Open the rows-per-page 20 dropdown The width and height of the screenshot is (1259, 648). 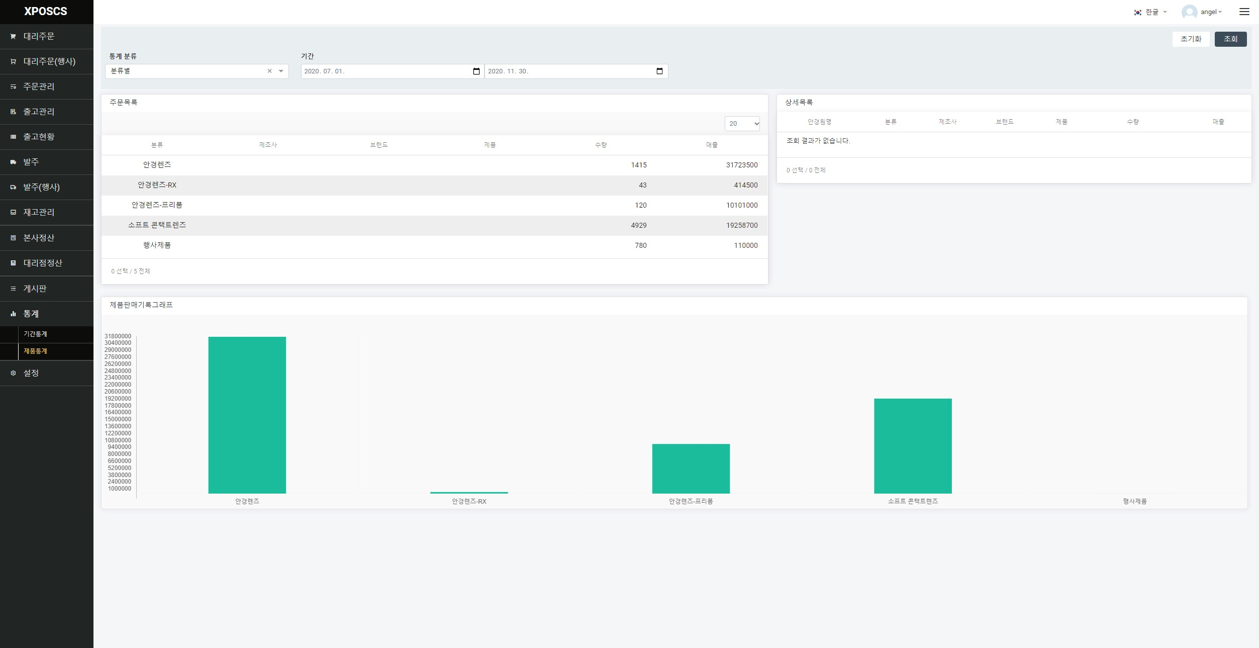tap(742, 124)
